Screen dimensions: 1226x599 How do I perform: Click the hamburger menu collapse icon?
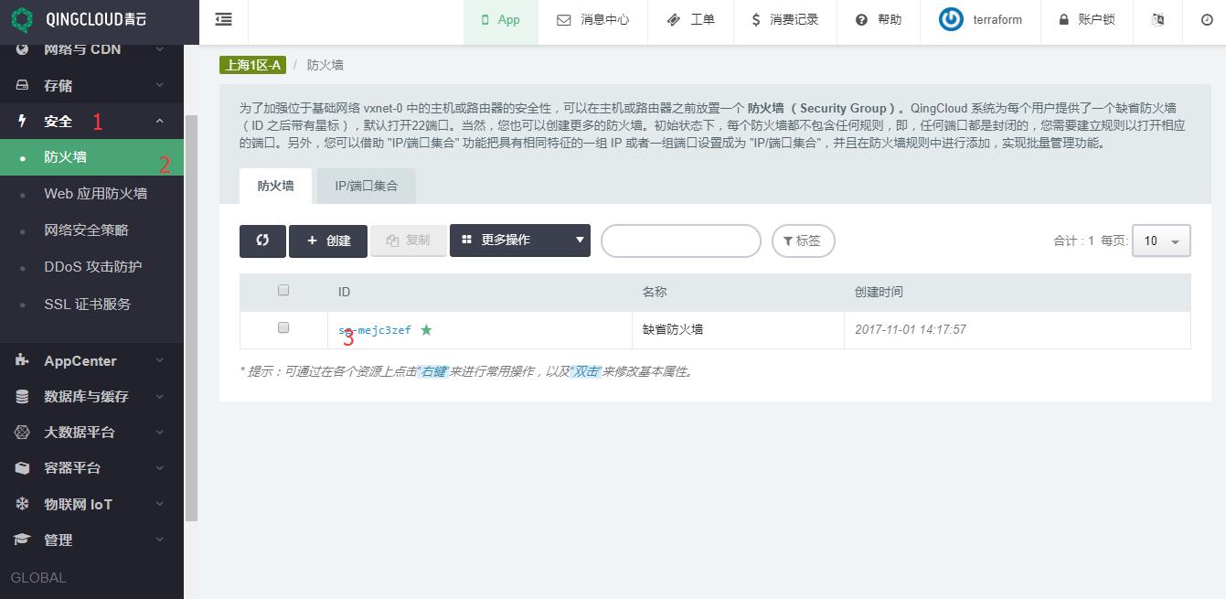pyautogui.click(x=223, y=19)
